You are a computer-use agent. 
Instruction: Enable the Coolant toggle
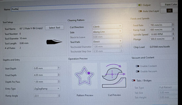click(x=137, y=66)
